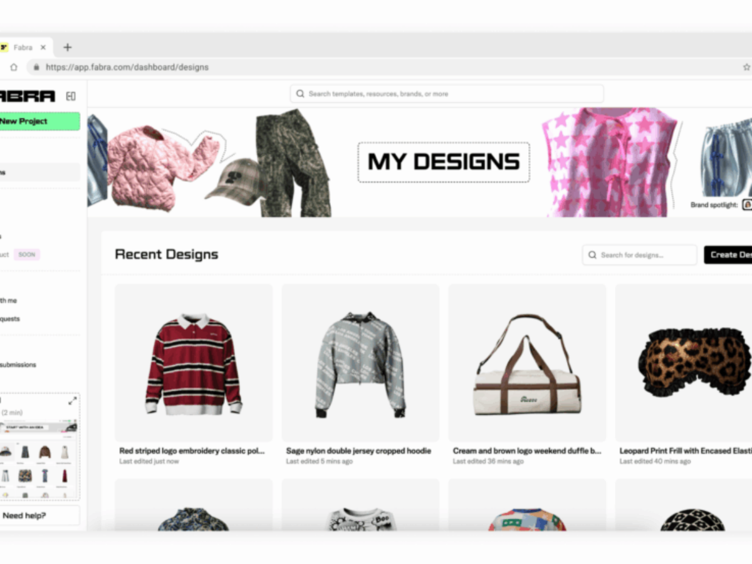
Task: Click the Create Design black button
Action: 728,254
